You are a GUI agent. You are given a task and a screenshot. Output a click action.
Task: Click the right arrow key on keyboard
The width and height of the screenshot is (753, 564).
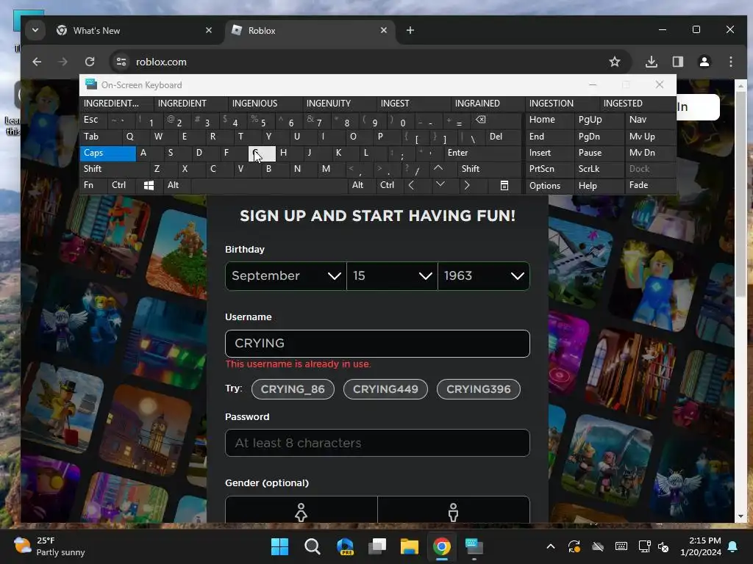click(467, 185)
